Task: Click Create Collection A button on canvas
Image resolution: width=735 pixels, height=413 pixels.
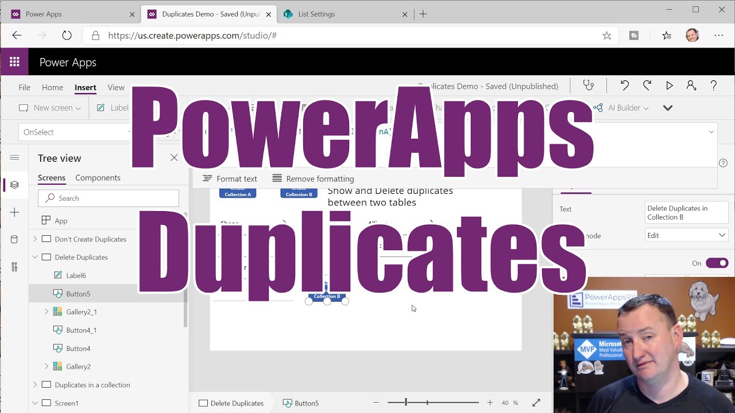Action: coord(238,193)
